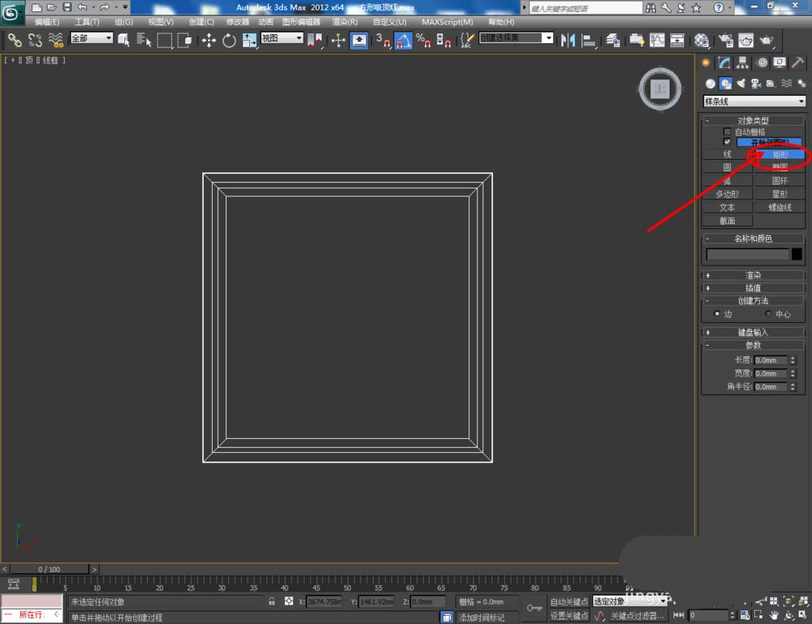Toggle Window/Crossing selection icon
The width and height of the screenshot is (812, 624).
pyautogui.click(x=184, y=40)
